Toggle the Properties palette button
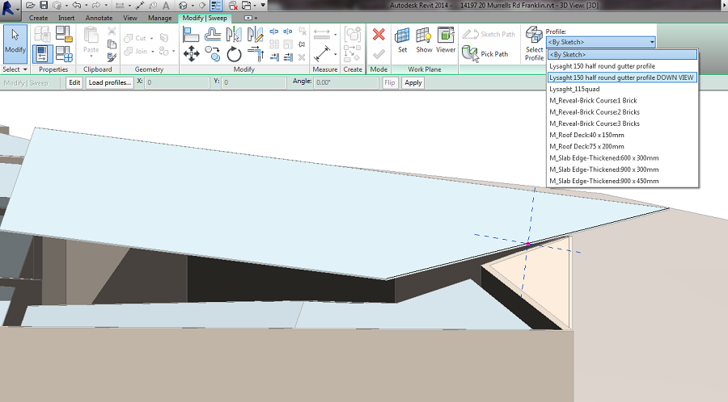 click(x=42, y=54)
